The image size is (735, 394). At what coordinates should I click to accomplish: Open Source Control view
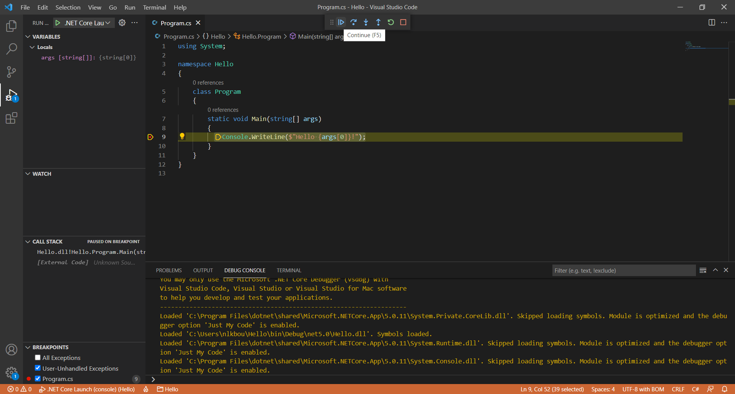(11, 72)
